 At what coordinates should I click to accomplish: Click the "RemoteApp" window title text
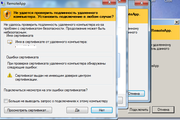tap(16, 4)
